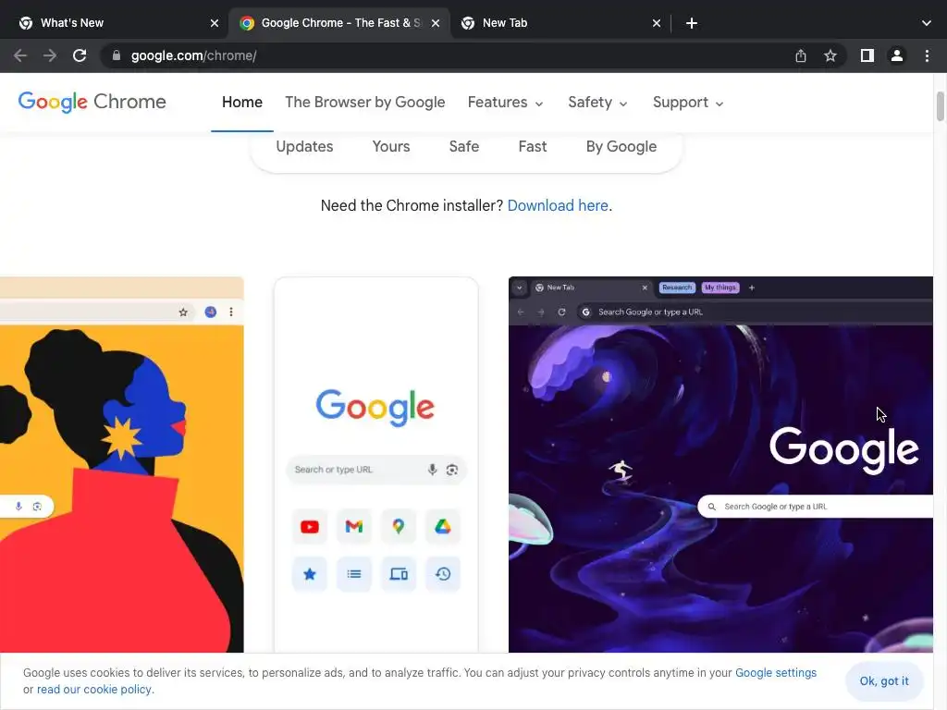This screenshot has width=947, height=710.
Task: Click the dark-theme Search Google or type a URL box
Action: click(816, 507)
